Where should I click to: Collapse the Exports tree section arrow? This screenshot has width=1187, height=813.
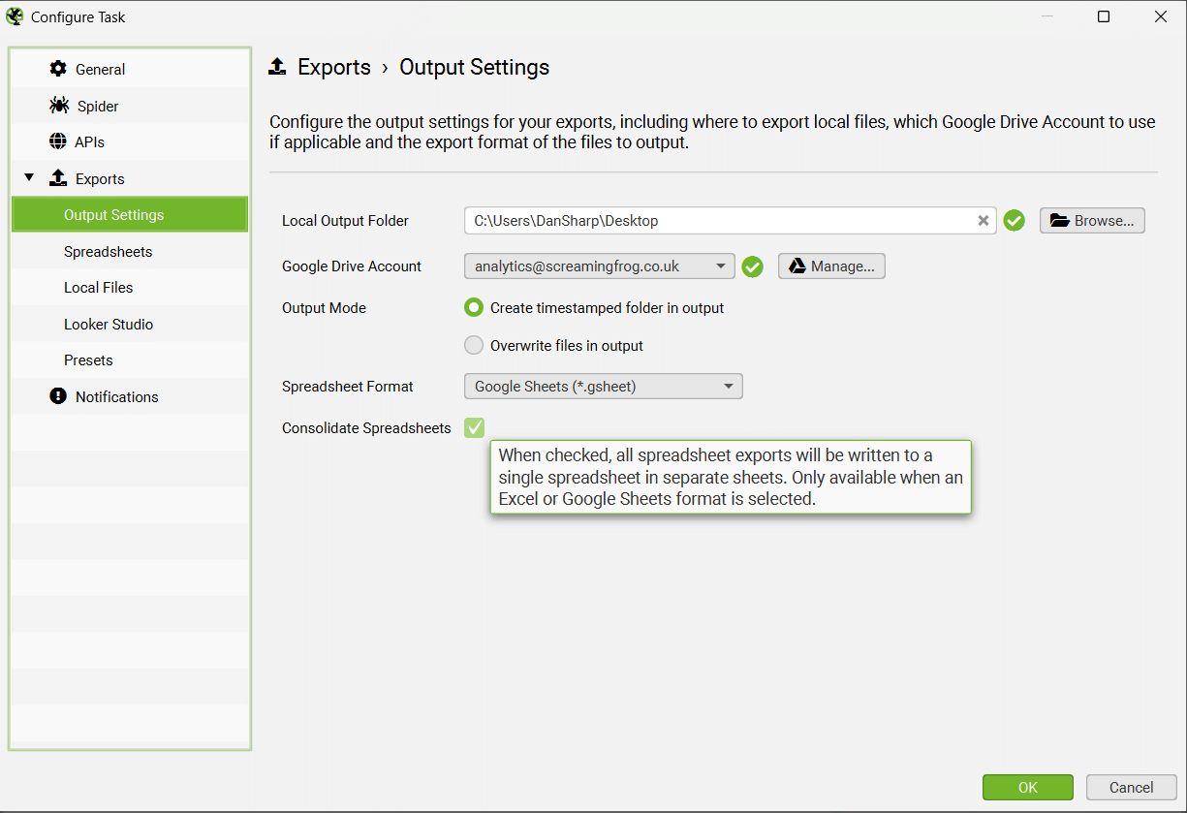(29, 178)
